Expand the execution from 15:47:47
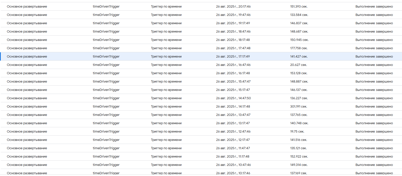Image resolution: width=402 pixels, height=176 pixels. click(233, 82)
